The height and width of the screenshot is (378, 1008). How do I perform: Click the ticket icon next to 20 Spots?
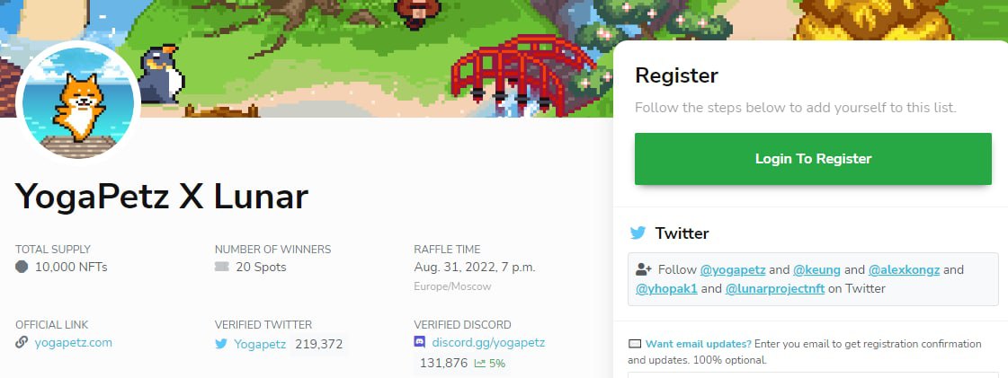(x=222, y=267)
